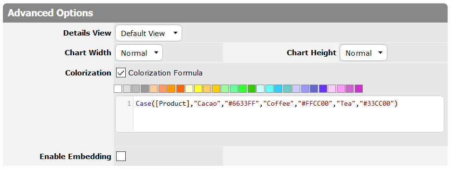Select the dark green swatch
Viewport: 451px width, 173px height.
click(252, 88)
